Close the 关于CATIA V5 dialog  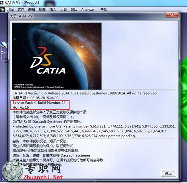(172, 15)
